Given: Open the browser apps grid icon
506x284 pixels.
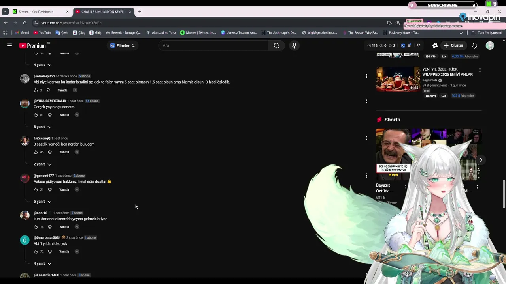Looking at the screenshot, I should coord(5,33).
